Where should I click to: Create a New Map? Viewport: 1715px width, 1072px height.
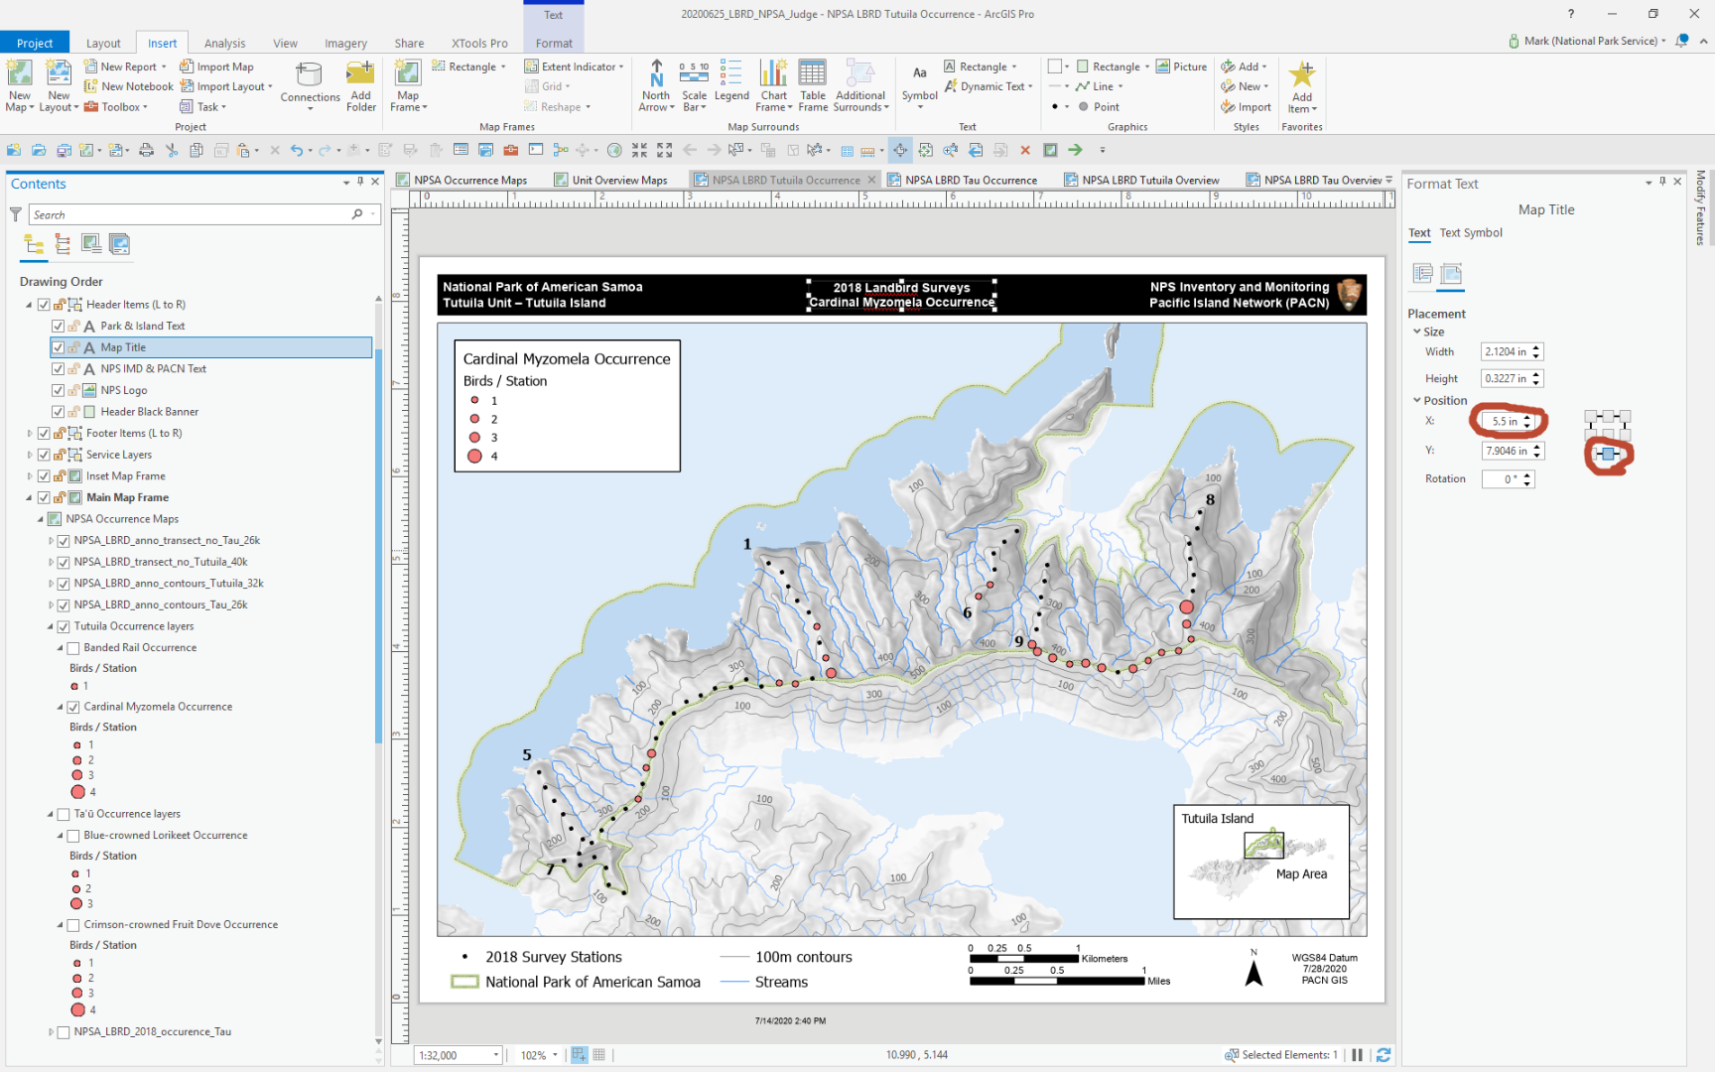click(20, 85)
